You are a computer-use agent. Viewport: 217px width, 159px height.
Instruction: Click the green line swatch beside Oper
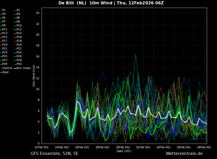[x=1, y=72]
